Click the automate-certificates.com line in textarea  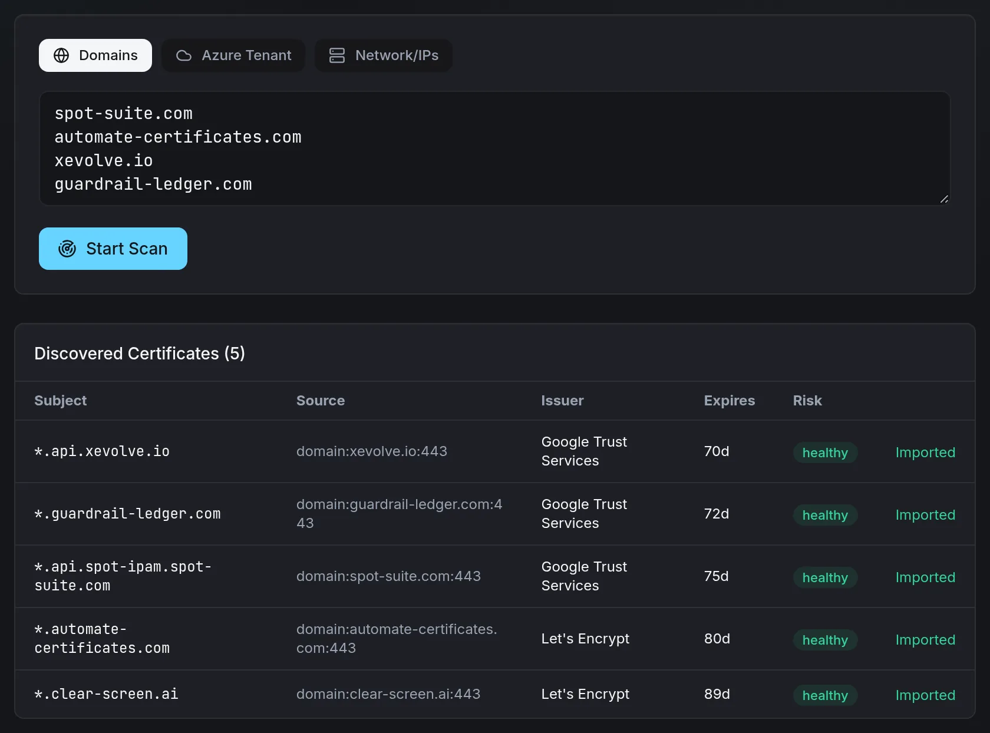[x=178, y=137]
